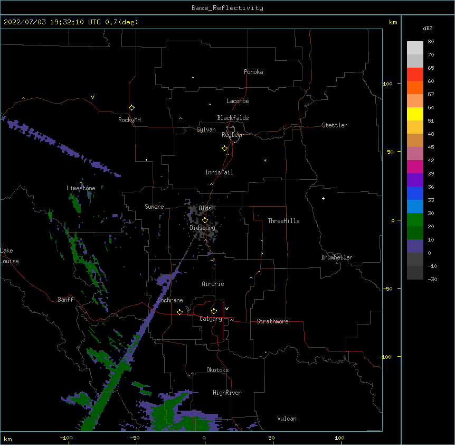The height and width of the screenshot is (445, 455).
Task: Click the Calgary city label
Action: pyautogui.click(x=211, y=319)
